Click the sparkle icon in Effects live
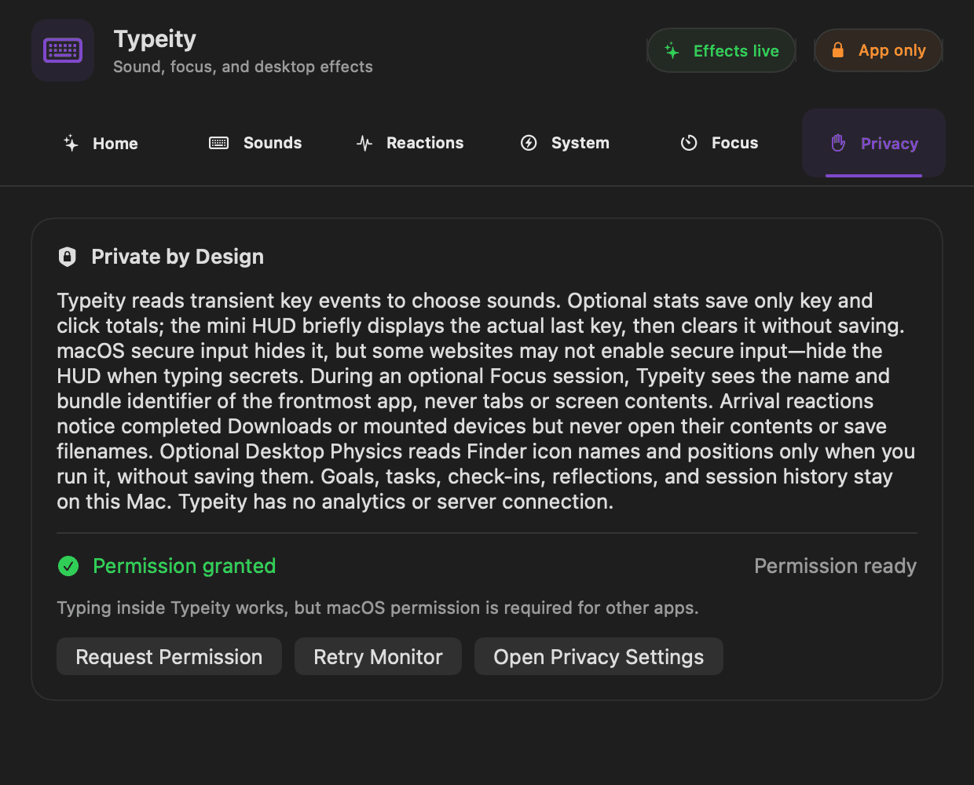 [672, 51]
